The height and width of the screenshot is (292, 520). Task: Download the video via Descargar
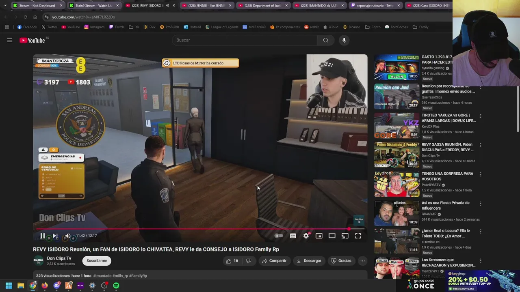tap(309, 261)
